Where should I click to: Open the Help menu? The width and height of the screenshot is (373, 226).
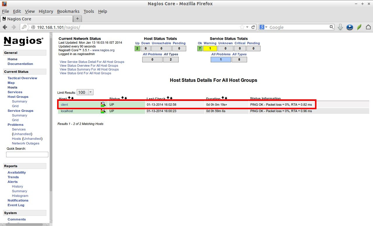pos(103,11)
